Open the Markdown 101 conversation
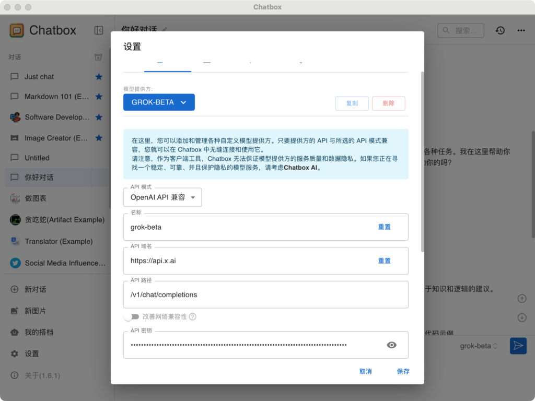The height and width of the screenshot is (401, 535). pyautogui.click(x=56, y=97)
